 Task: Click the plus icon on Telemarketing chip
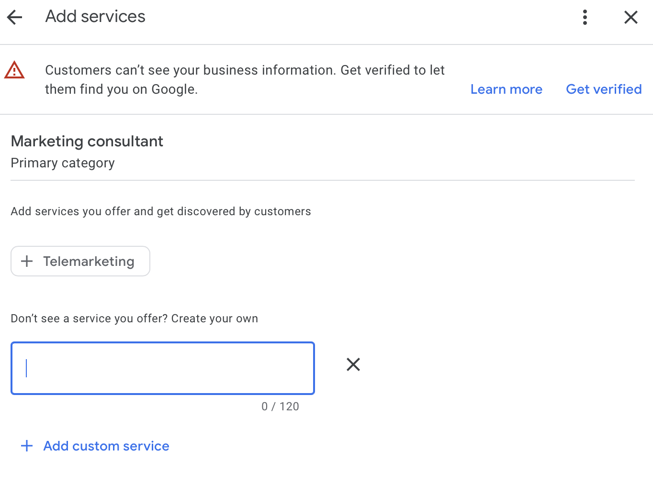[x=27, y=261]
